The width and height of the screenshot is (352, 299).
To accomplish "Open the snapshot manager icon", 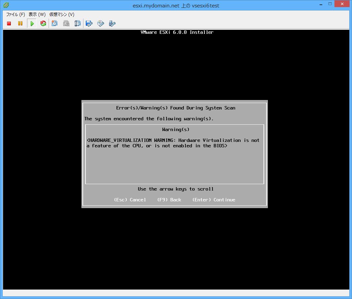I will tap(78, 23).
